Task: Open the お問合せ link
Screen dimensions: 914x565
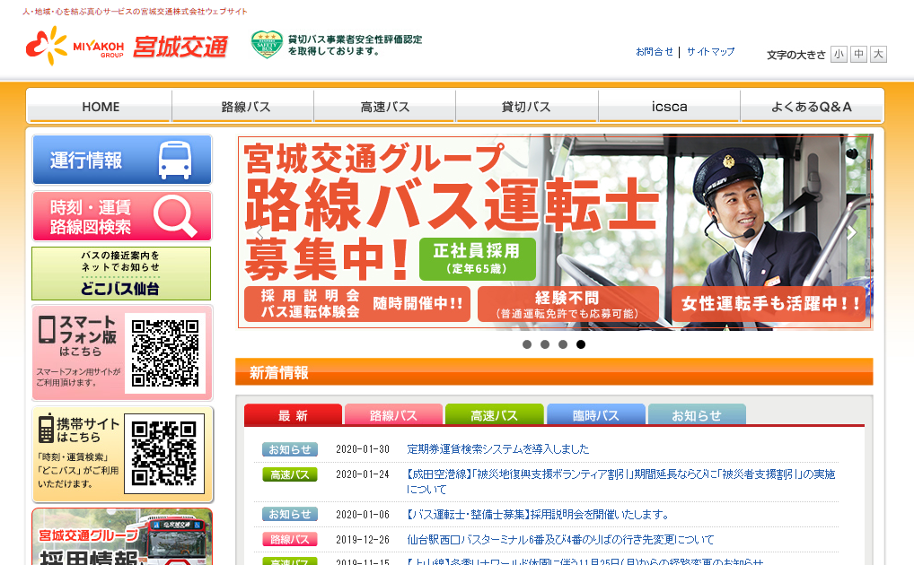Action: (x=654, y=52)
